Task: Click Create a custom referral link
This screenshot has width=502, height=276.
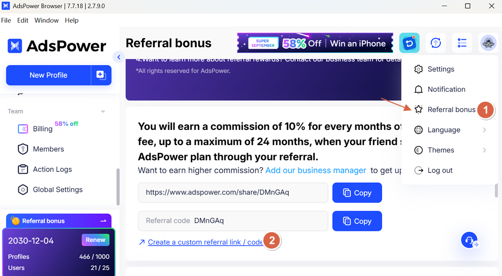Action: click(205, 242)
